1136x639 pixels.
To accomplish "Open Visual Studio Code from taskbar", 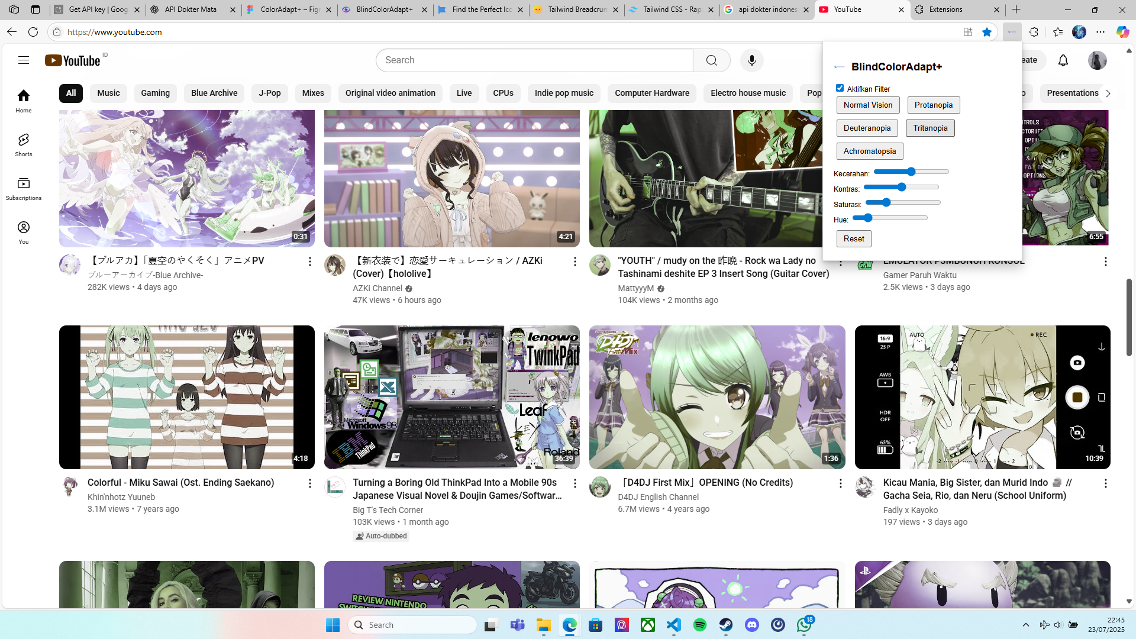I will tap(674, 625).
